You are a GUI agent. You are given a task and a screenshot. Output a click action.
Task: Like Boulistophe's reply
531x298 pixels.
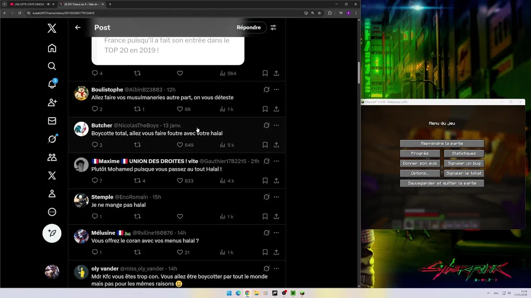click(180, 109)
